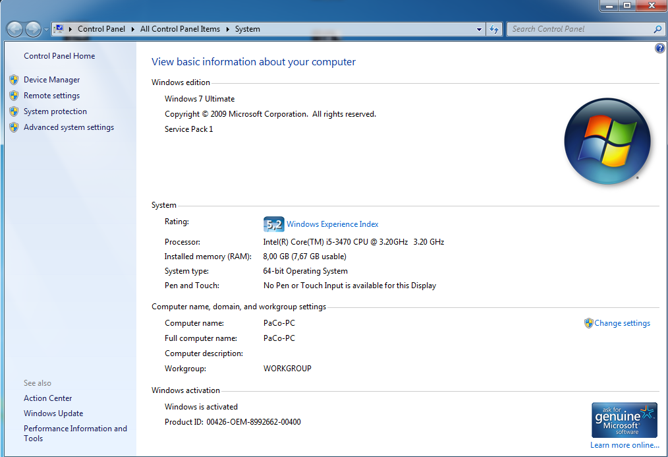
Task: Open Windows Update from See also
Action: (x=53, y=413)
